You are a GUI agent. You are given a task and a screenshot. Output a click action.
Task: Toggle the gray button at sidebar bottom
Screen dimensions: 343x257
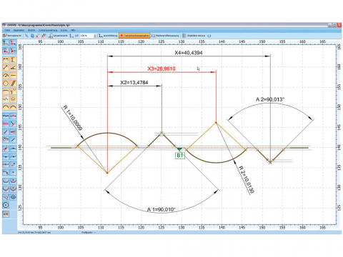point(6,214)
